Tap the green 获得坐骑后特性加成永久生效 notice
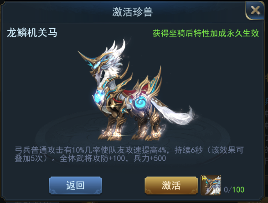The width and height of the screenshot is (268, 203). pyautogui.click(x=206, y=33)
